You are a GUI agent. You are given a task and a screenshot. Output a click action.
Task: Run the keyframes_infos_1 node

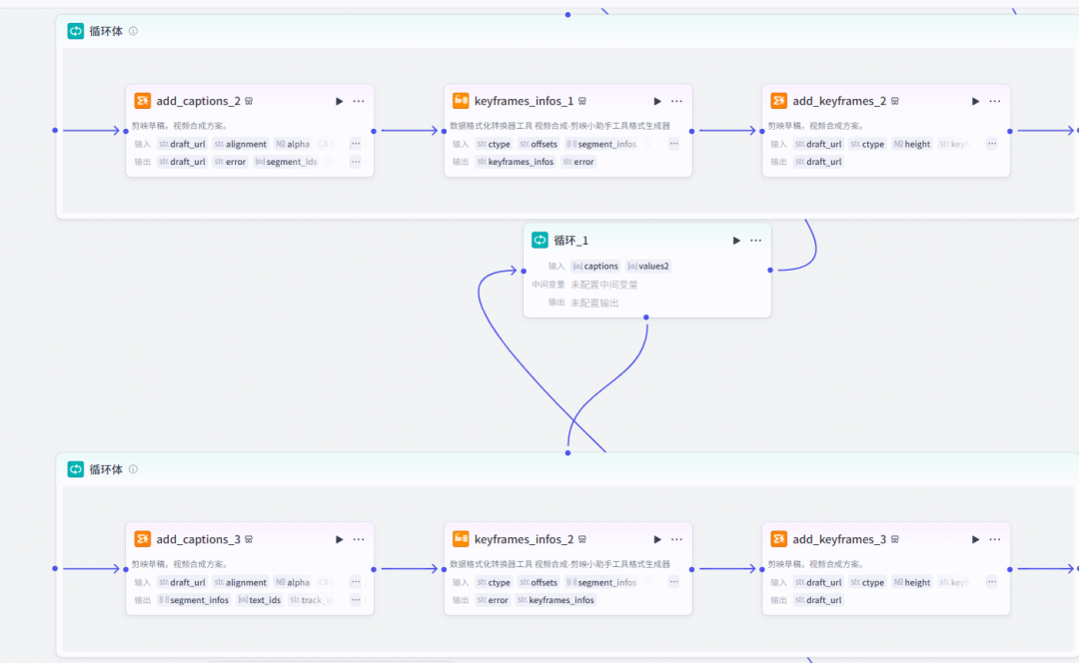pyautogui.click(x=656, y=100)
